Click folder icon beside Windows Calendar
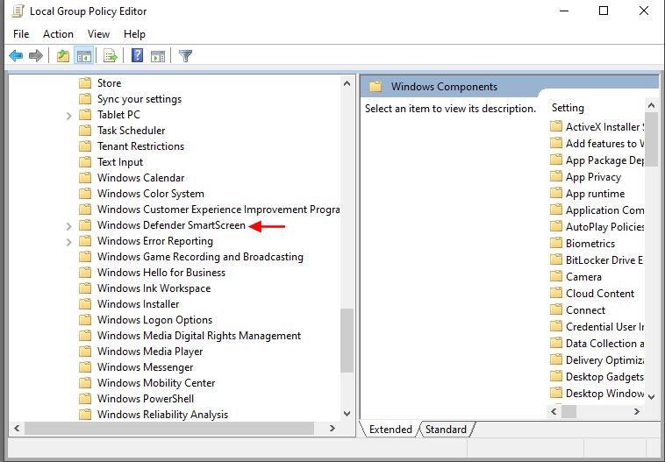This screenshot has width=665, height=462. [x=85, y=178]
